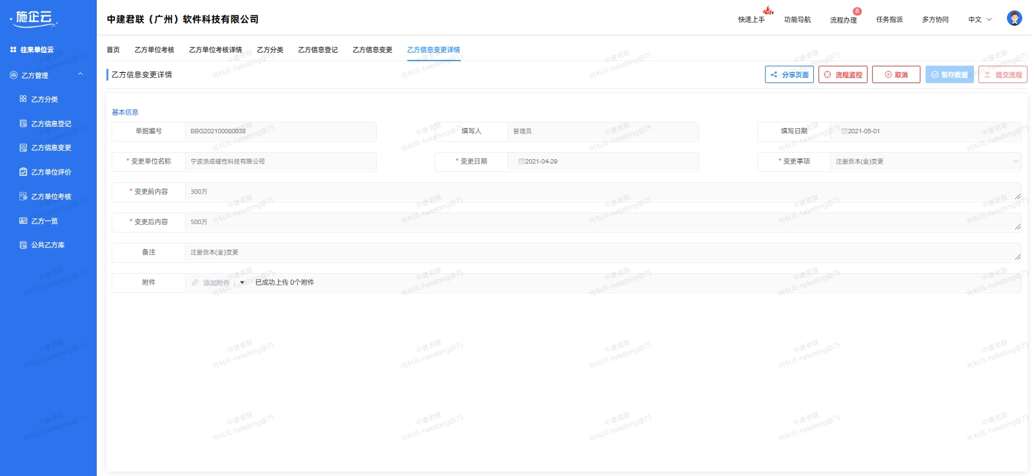The image size is (1032, 476).
Task: Click the 乙方信息变更详情 page title
Action: [142, 75]
